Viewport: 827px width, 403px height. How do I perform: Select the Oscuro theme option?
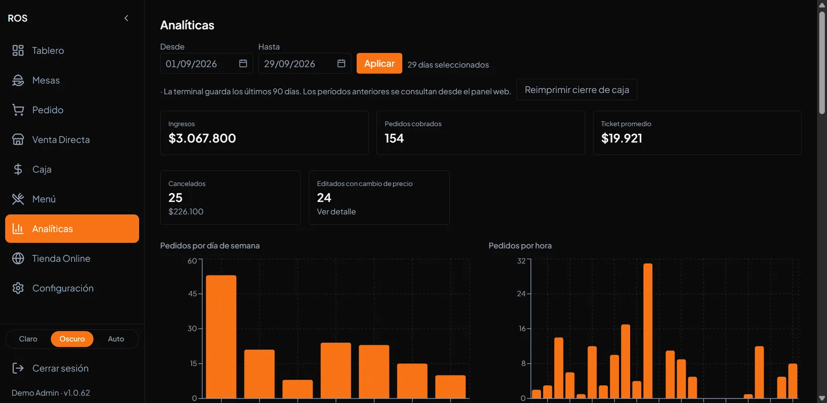click(x=72, y=339)
